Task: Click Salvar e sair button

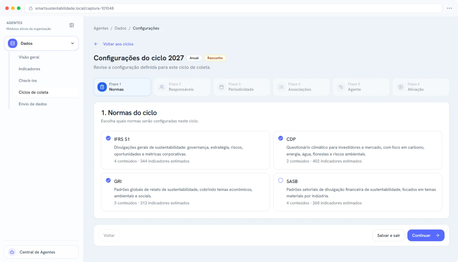Action: click(x=389, y=236)
